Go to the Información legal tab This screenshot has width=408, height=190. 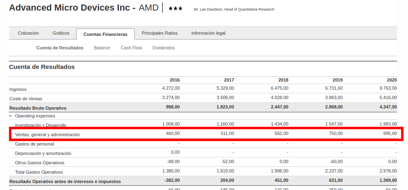tap(208, 33)
